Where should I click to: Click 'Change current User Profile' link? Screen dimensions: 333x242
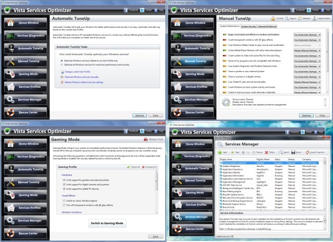click(x=77, y=72)
